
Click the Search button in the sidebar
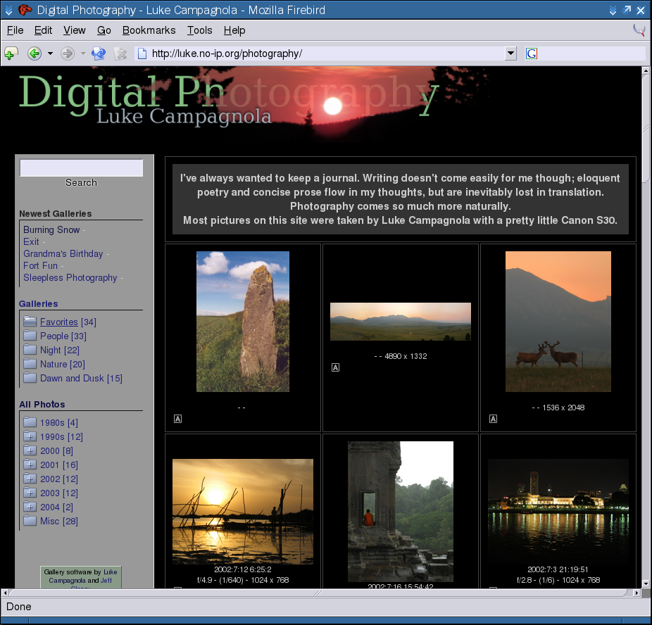pos(81,182)
